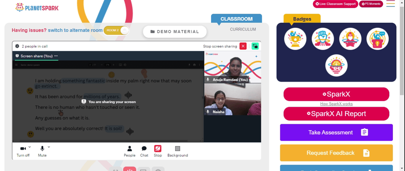
Task: Open the Chat panel
Action: point(144,151)
